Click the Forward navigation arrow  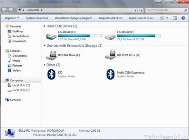pos(11,10)
